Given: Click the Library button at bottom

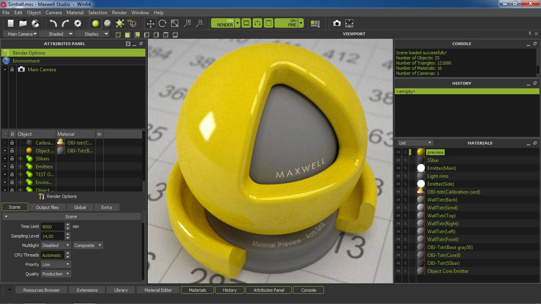Looking at the screenshot, I should pos(121,290).
